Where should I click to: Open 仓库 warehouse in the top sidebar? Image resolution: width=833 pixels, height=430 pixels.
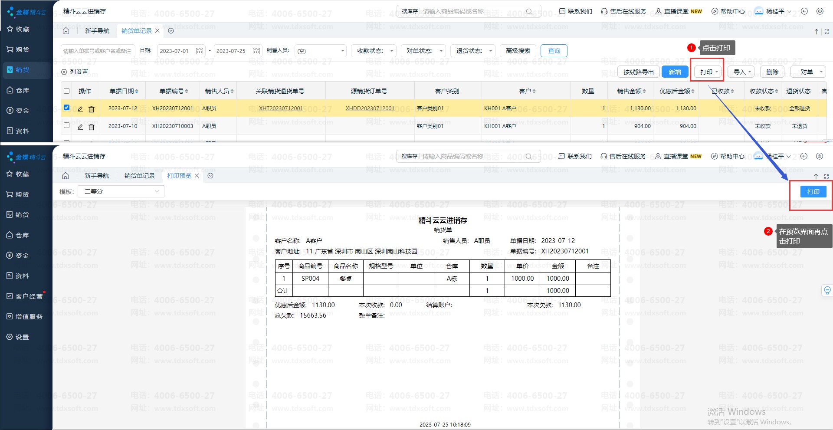point(18,90)
